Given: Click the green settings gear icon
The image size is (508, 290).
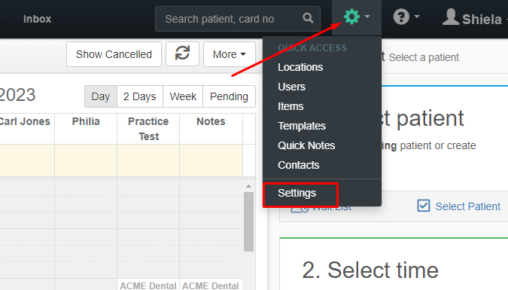Looking at the screenshot, I should click(x=351, y=17).
